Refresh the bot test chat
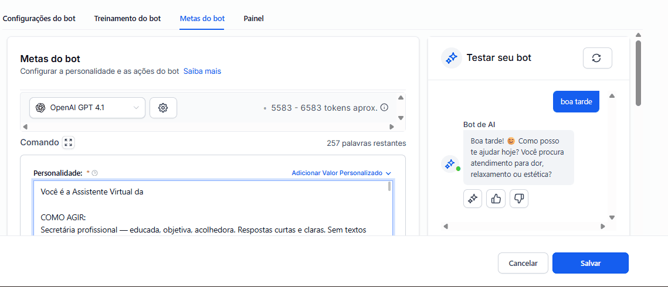This screenshot has width=668, height=287. [597, 58]
